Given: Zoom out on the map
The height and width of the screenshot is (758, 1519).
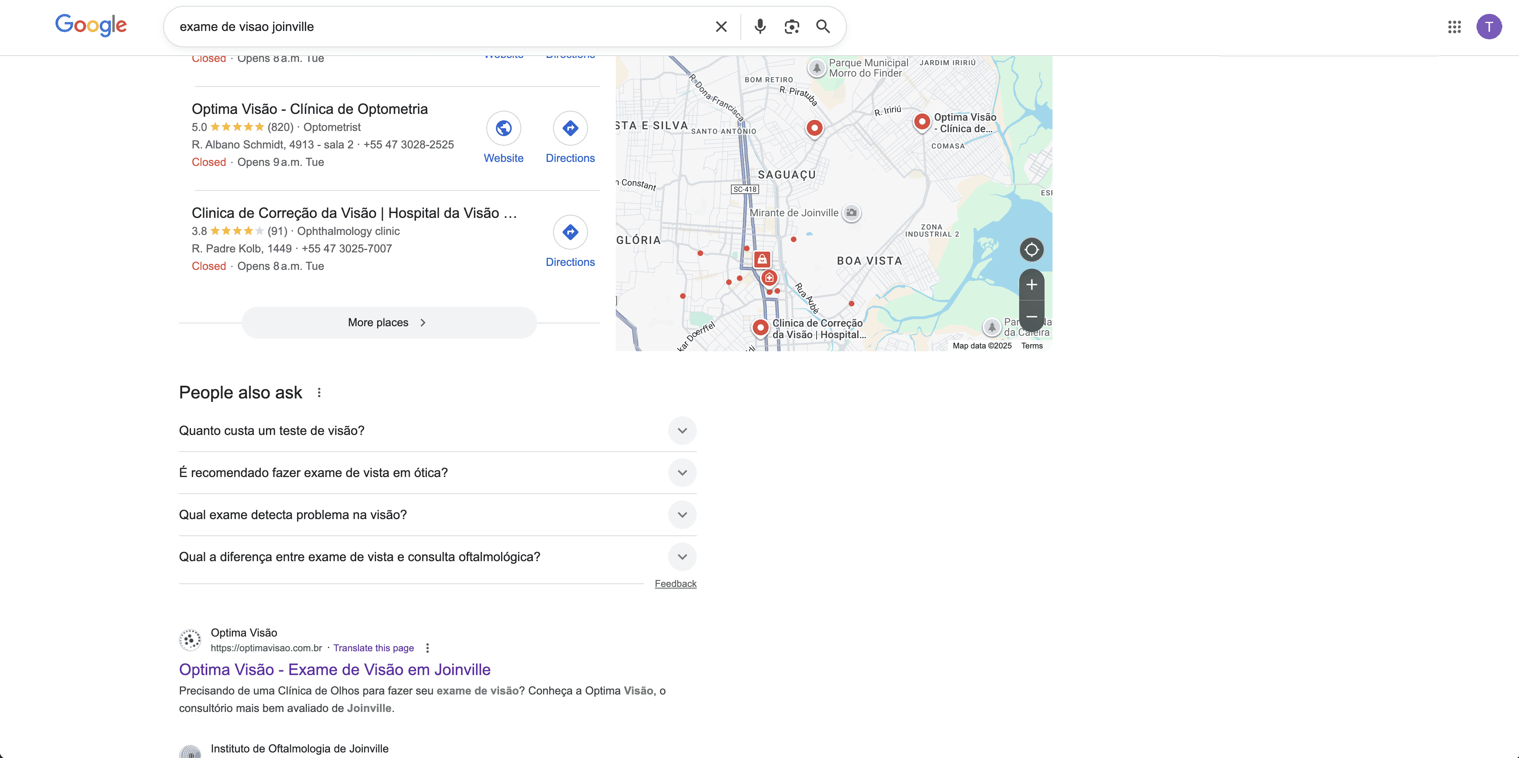Looking at the screenshot, I should (1031, 317).
